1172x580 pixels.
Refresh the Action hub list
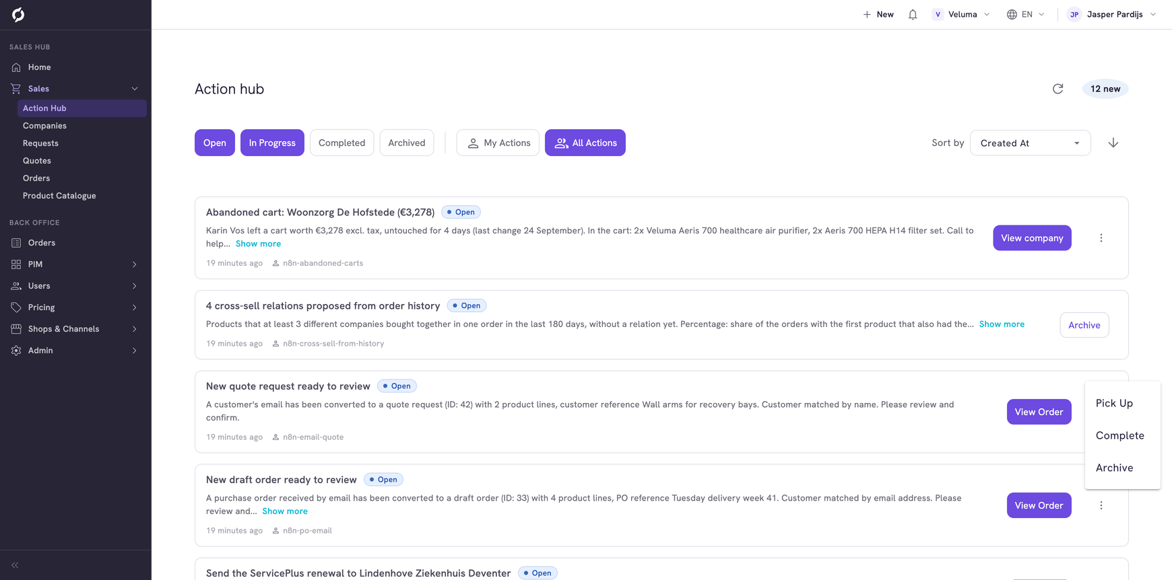[x=1057, y=89]
